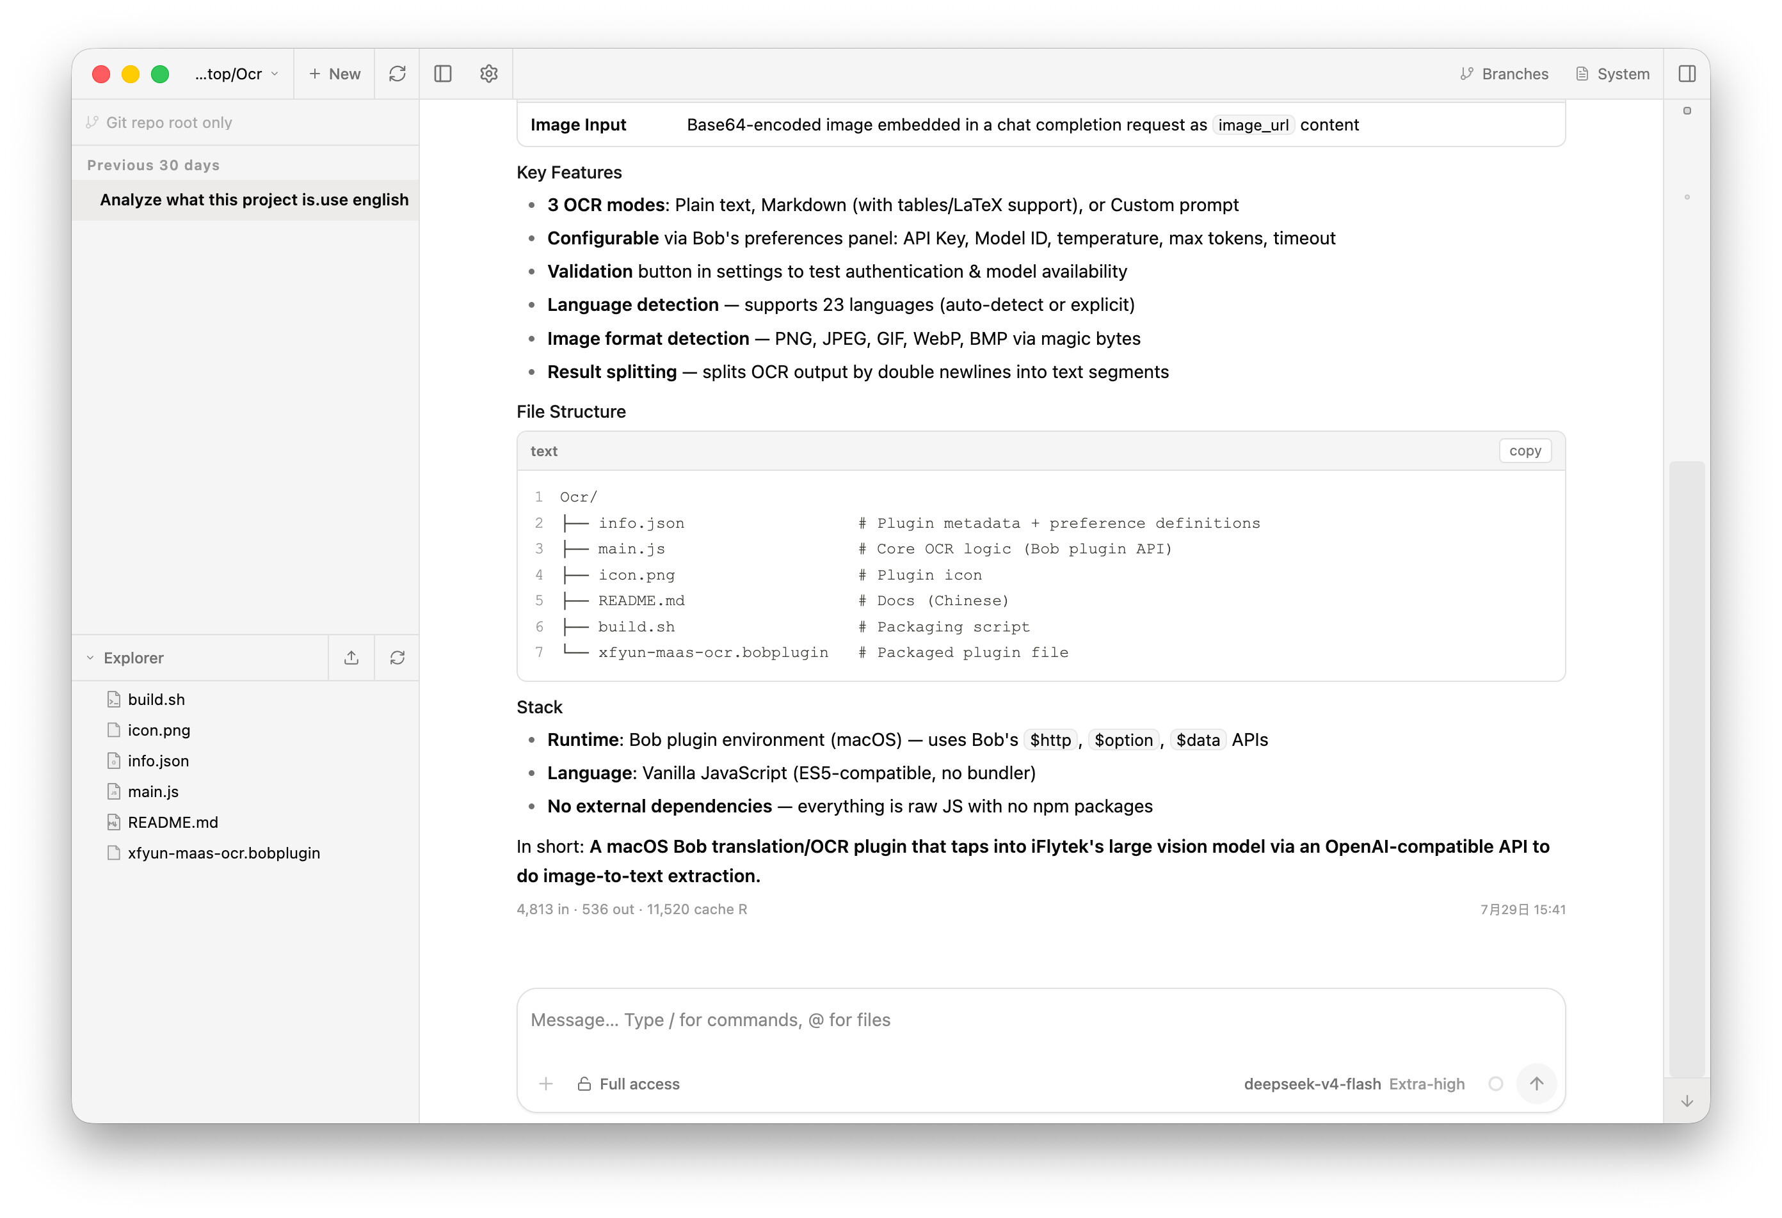Image resolution: width=1782 pixels, height=1218 pixels.
Task: Click the 'File Structure' heading
Action: click(571, 411)
